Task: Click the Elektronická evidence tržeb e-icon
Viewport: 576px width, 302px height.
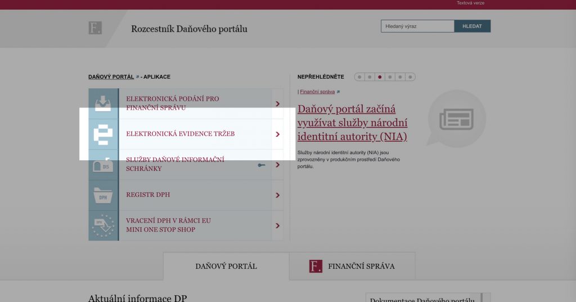Action: (x=103, y=134)
